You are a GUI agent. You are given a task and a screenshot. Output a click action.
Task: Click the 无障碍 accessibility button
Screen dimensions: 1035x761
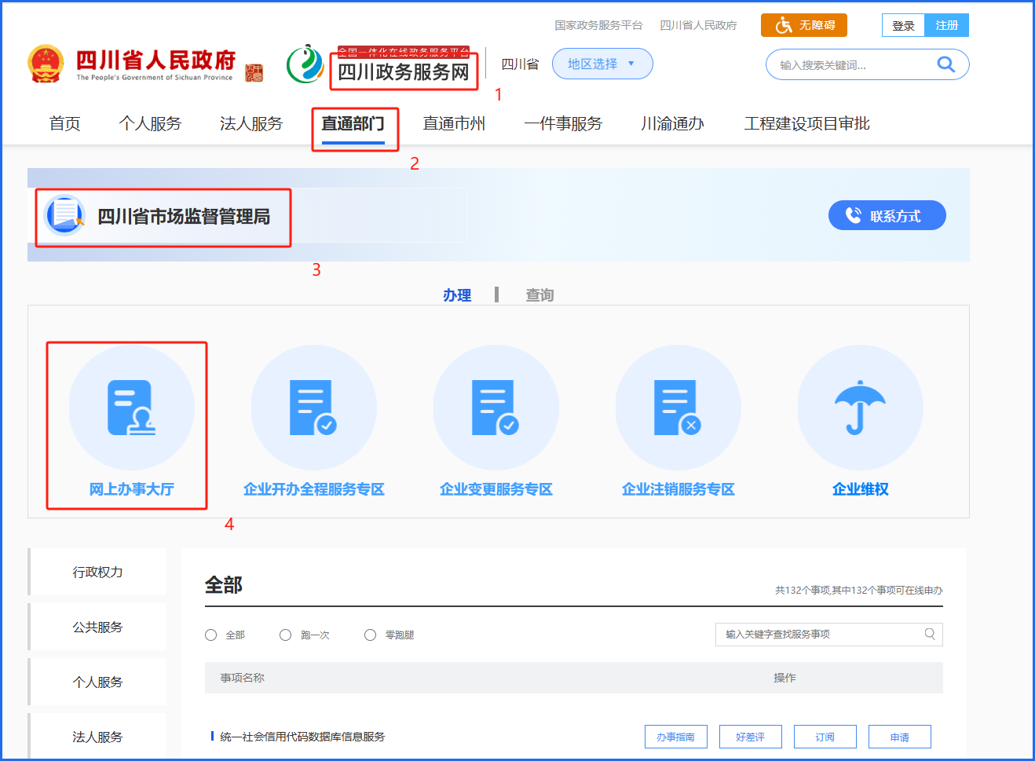click(804, 25)
